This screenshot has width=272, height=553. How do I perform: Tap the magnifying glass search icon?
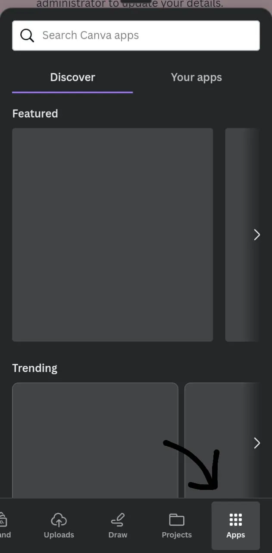(27, 35)
